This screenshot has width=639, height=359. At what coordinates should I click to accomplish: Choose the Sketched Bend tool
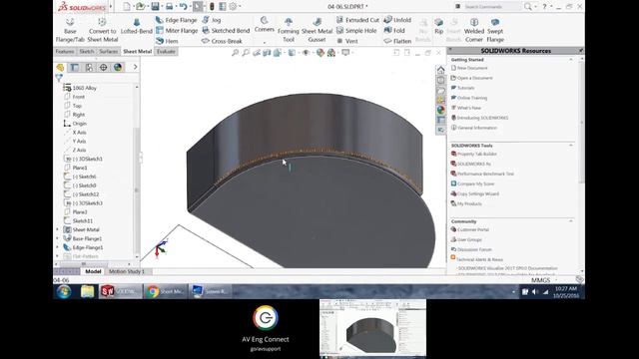click(226, 31)
